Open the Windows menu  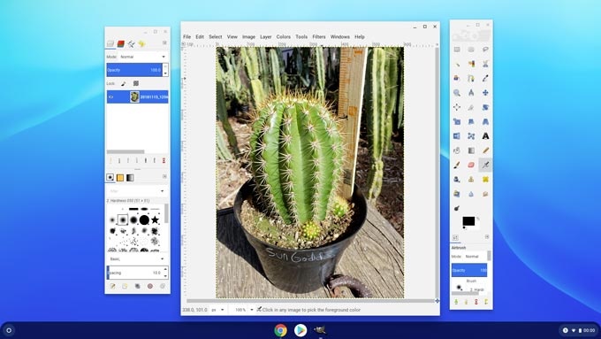[339, 37]
